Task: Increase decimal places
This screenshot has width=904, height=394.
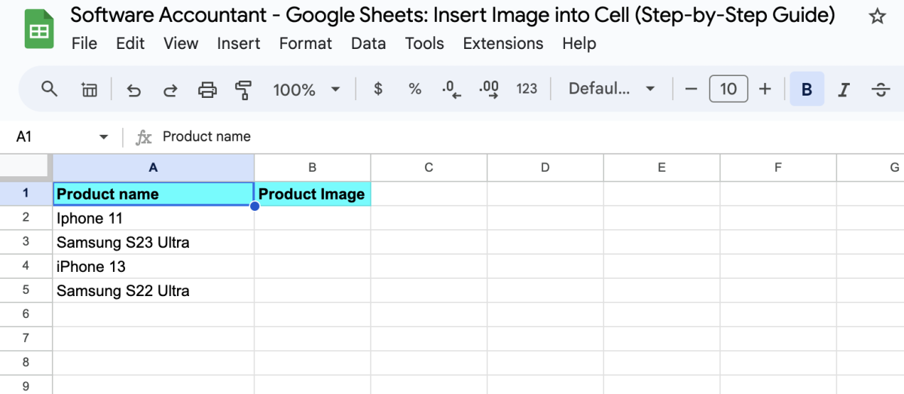Action: pyautogui.click(x=489, y=90)
